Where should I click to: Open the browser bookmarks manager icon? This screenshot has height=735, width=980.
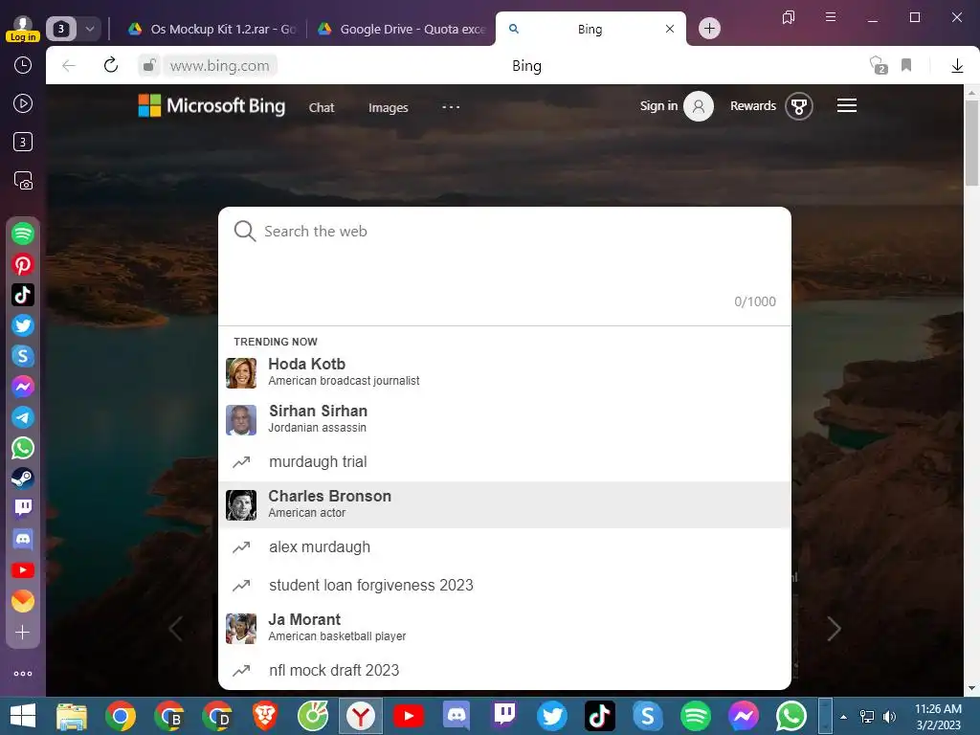[x=789, y=17]
